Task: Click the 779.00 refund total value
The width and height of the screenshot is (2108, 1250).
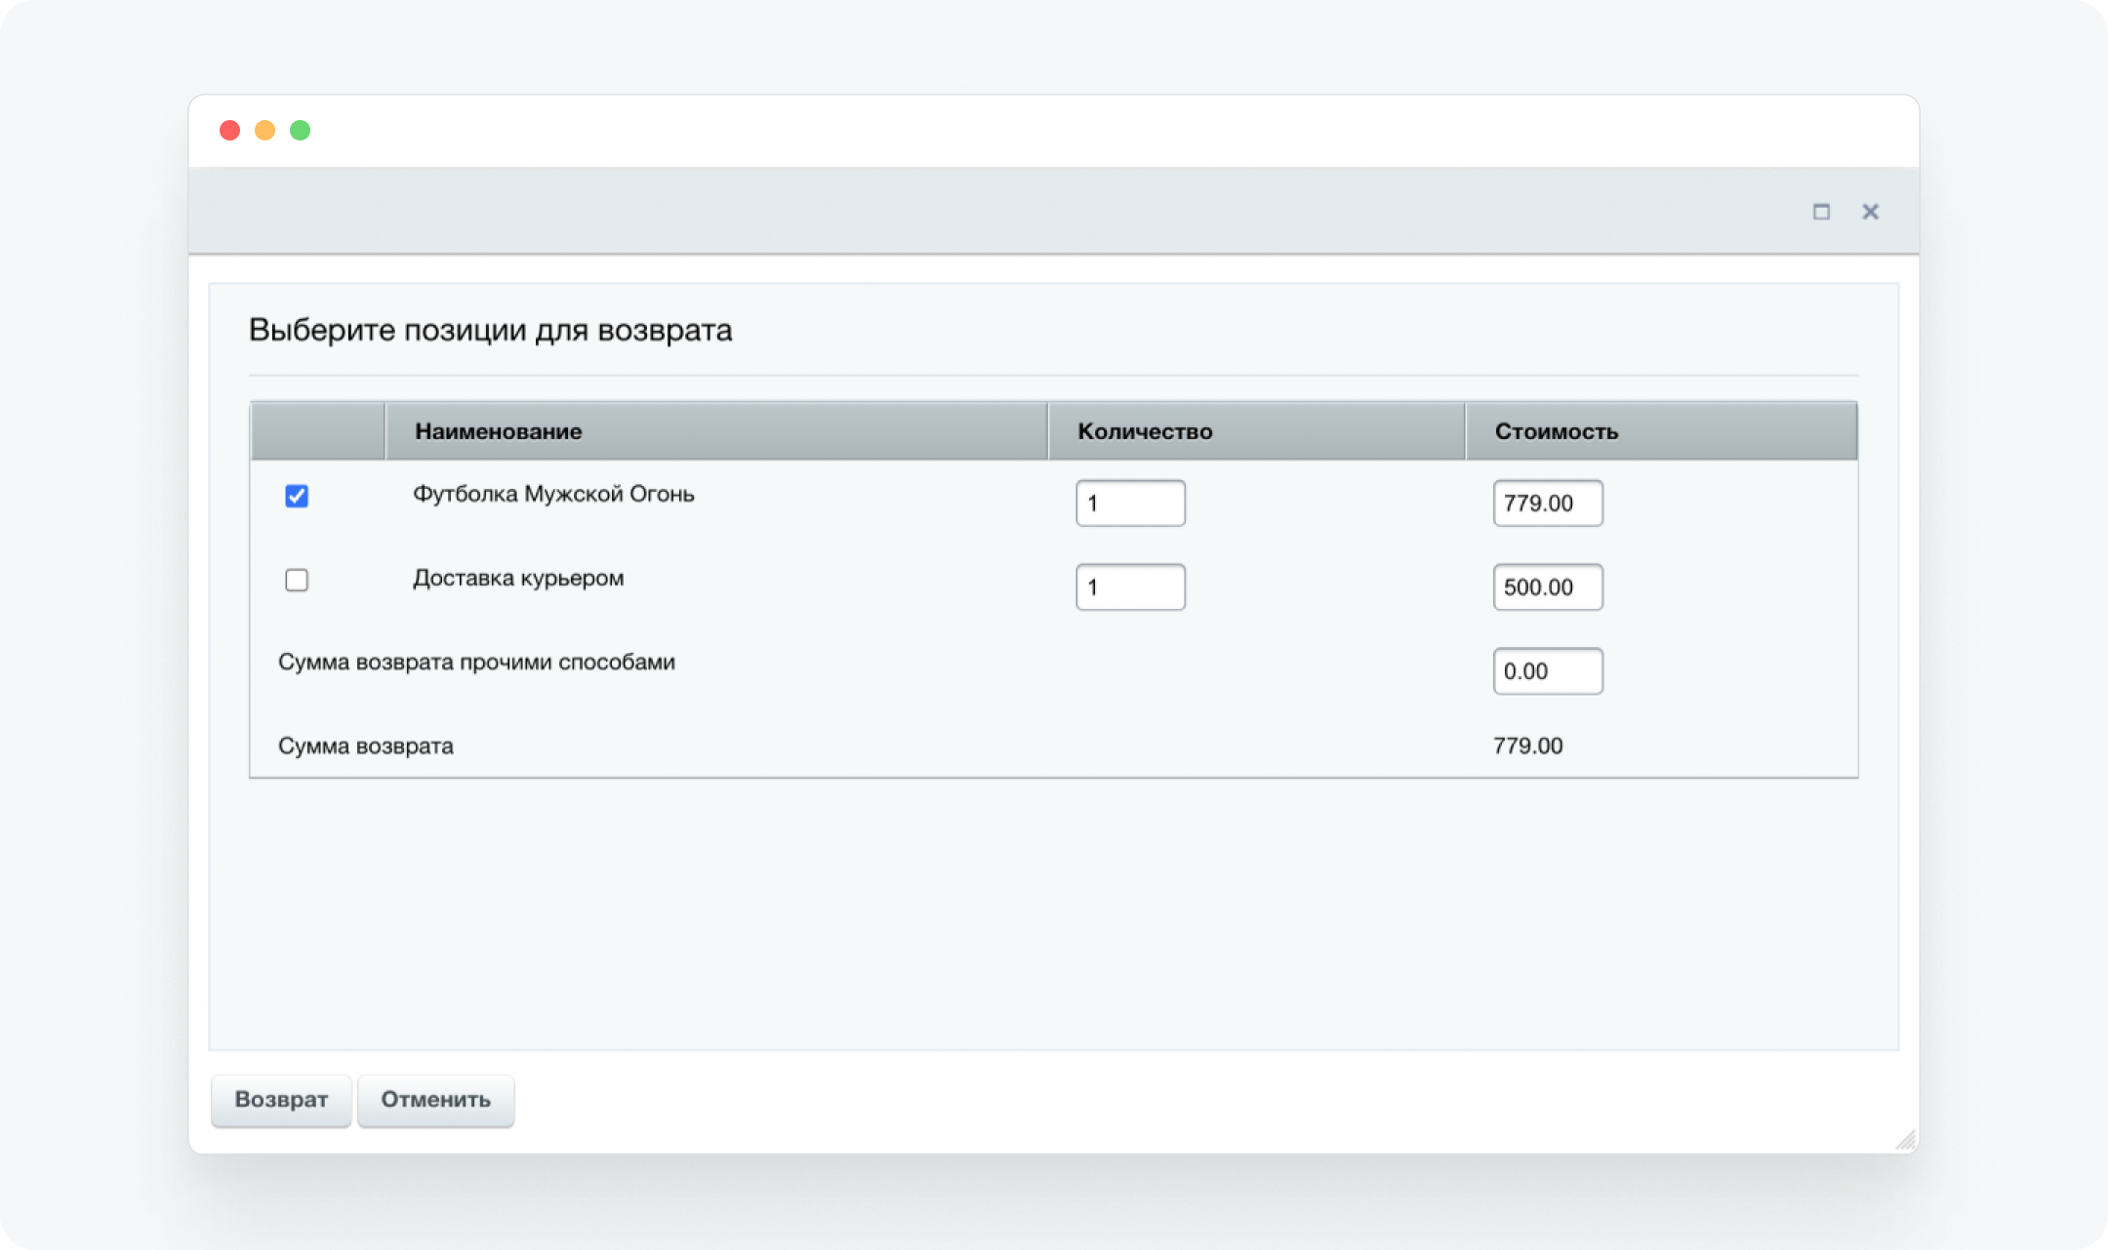Action: click(x=1527, y=746)
